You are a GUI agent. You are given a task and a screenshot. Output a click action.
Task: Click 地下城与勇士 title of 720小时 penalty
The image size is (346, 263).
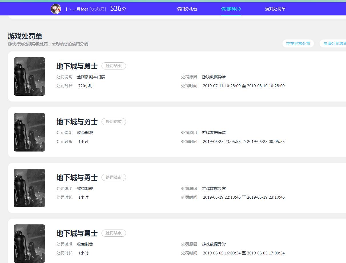click(77, 66)
